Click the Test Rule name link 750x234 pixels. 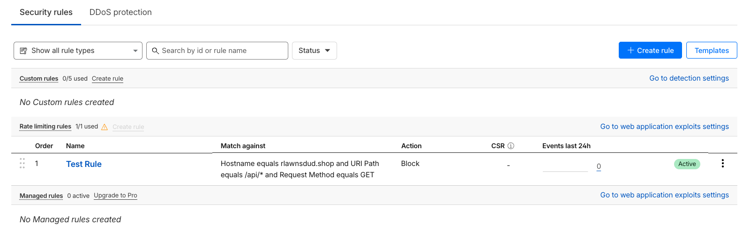(84, 164)
